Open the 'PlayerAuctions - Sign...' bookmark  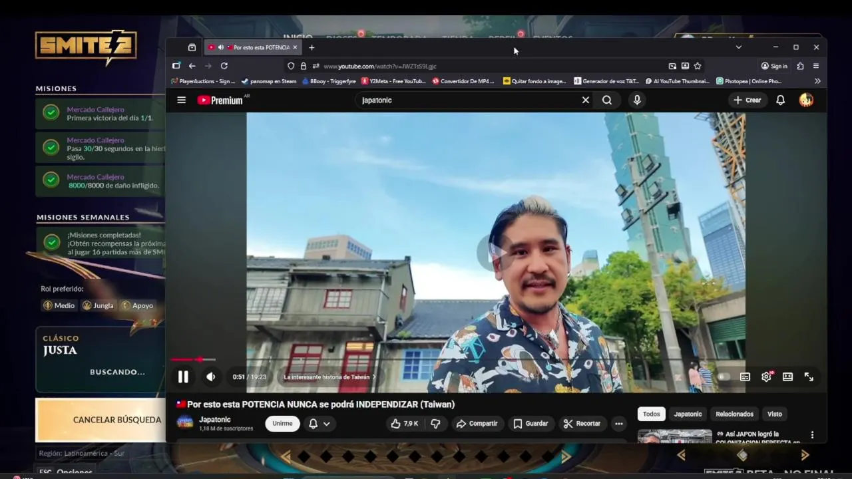click(x=203, y=81)
